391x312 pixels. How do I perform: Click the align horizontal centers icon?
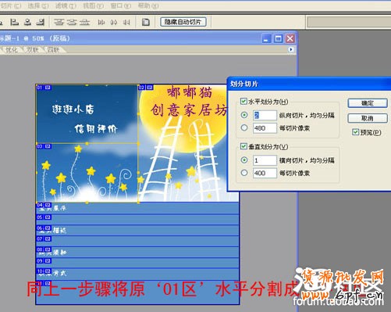[27, 22]
